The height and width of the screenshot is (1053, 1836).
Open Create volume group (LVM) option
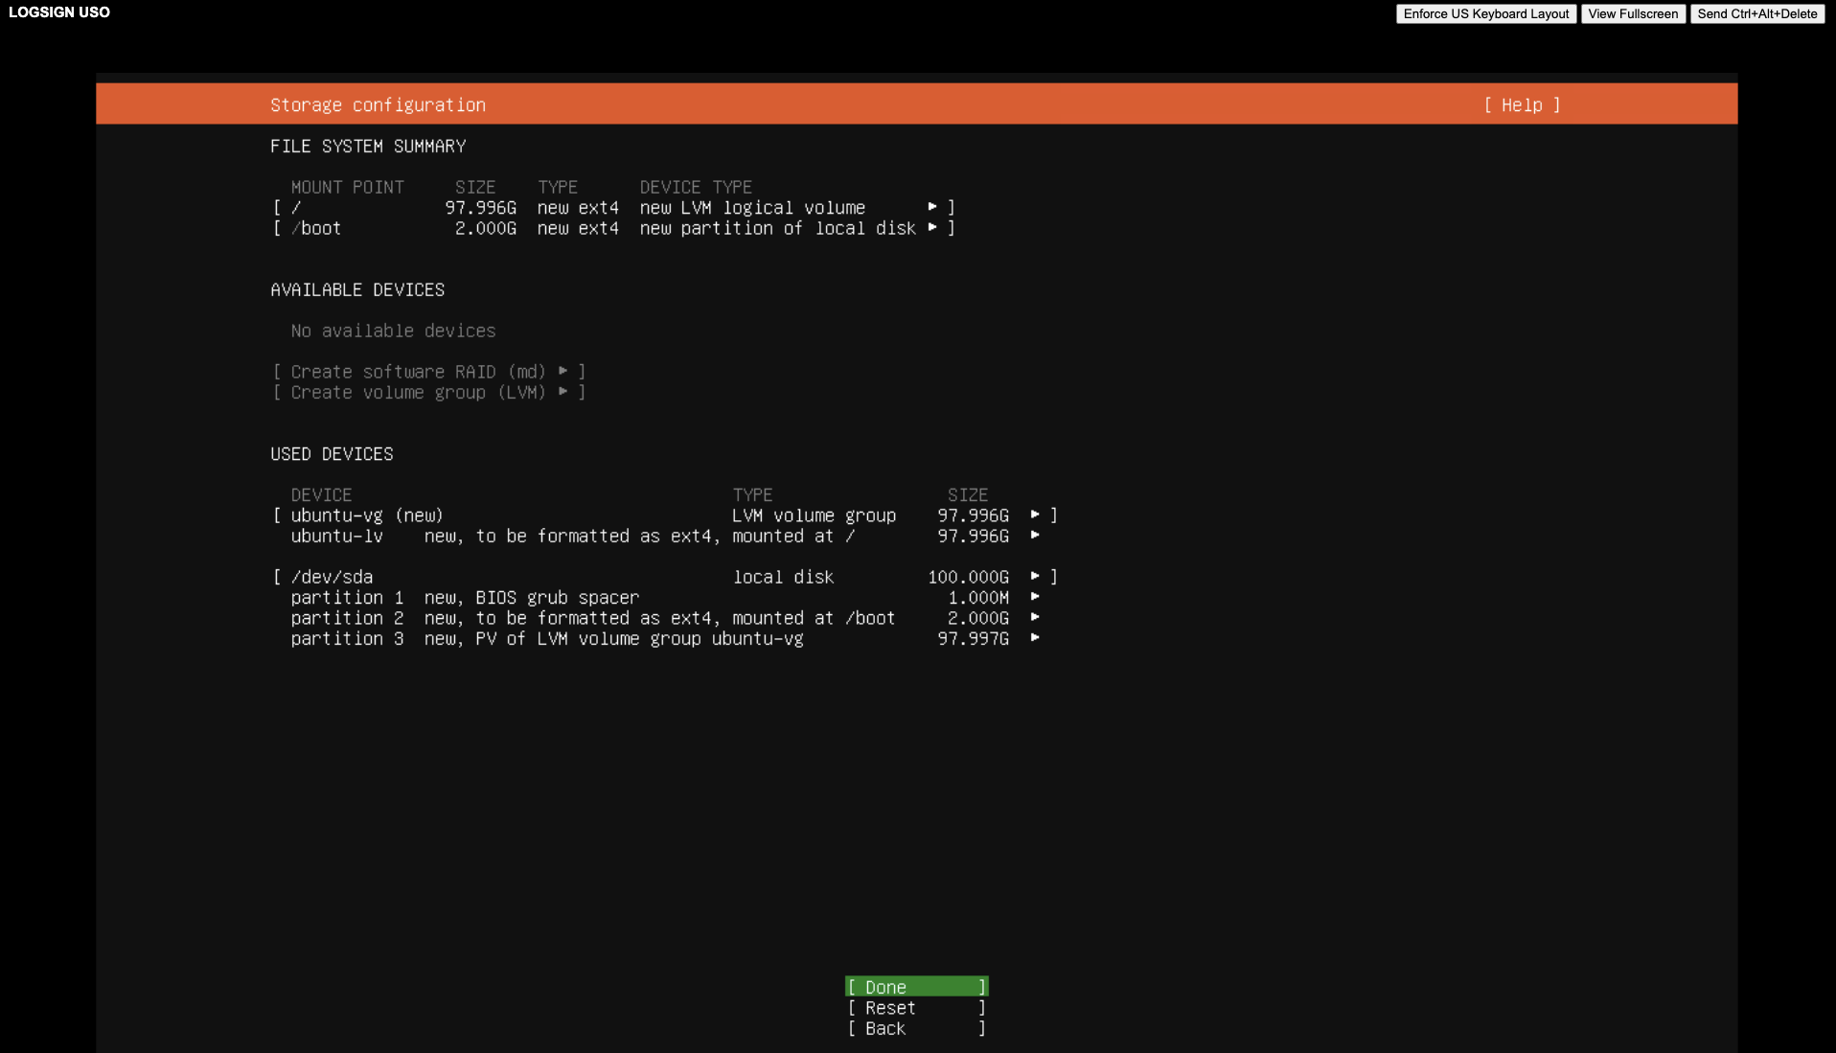pos(429,392)
